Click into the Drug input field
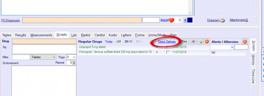This screenshot has width=264, height=96. [44, 41]
